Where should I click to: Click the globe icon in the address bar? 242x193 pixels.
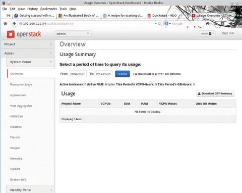[21, 24]
